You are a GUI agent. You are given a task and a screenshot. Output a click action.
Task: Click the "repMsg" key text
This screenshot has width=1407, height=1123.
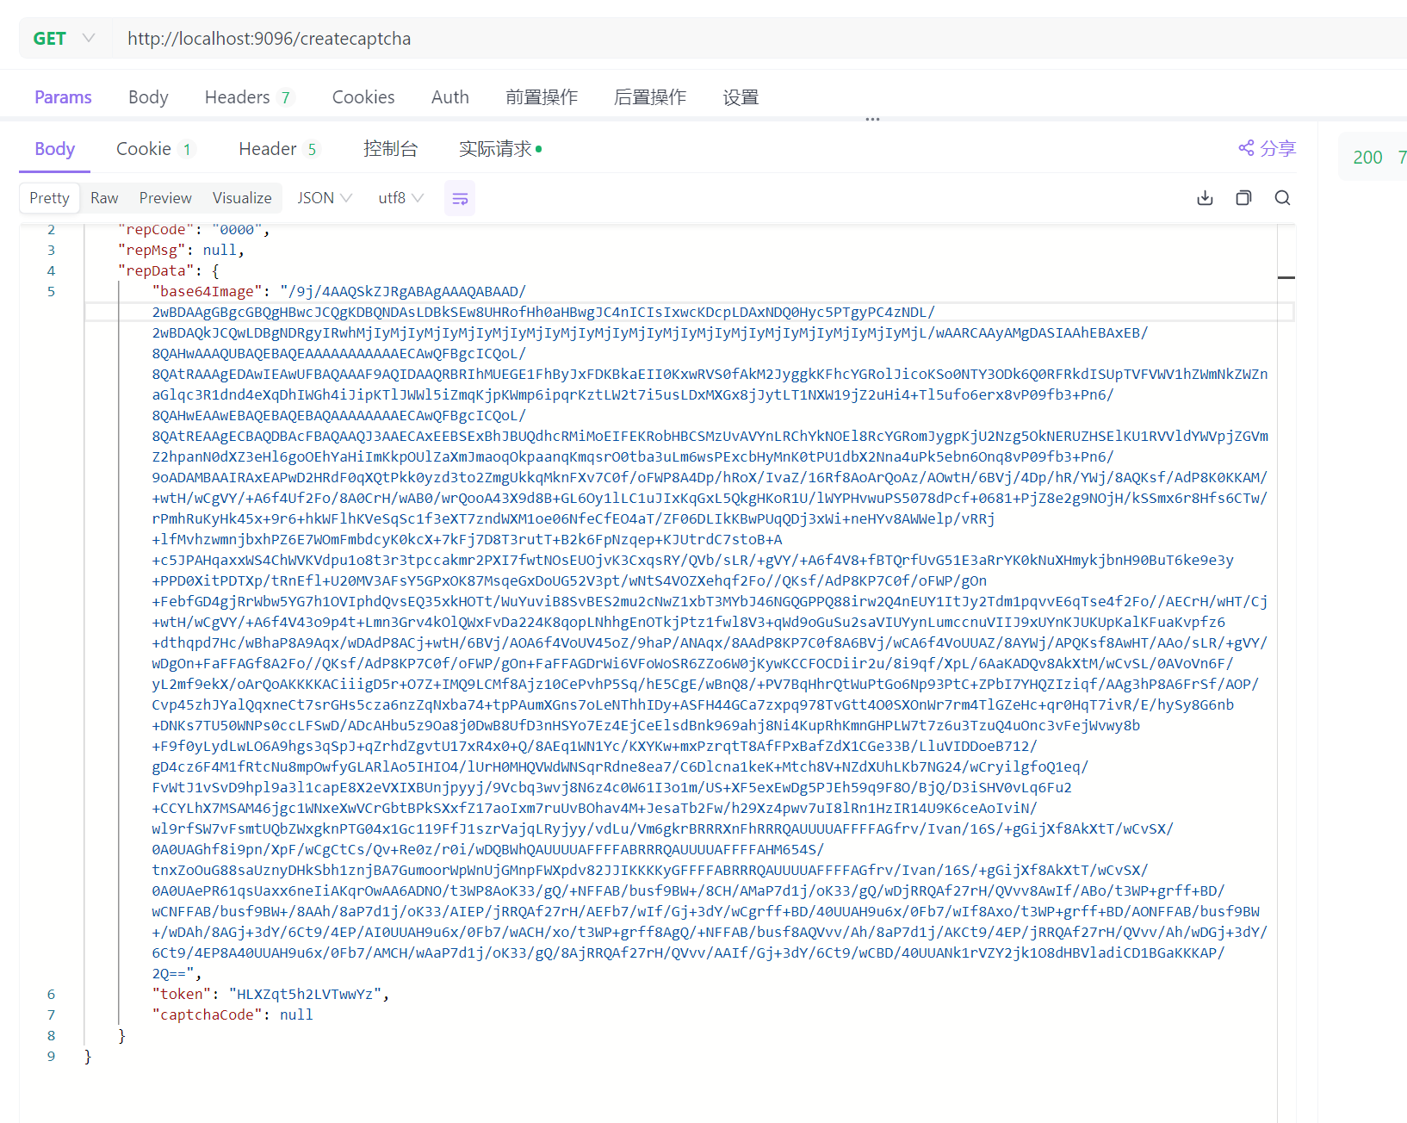[x=152, y=251]
